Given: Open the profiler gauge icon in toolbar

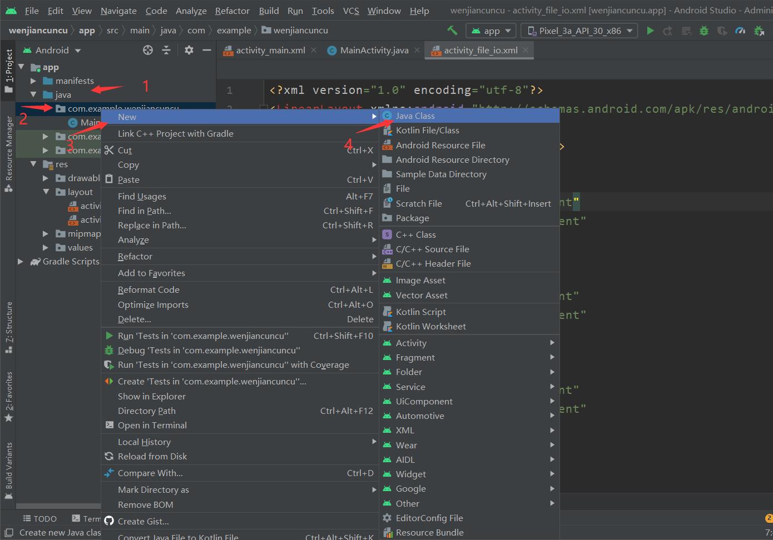Looking at the screenshot, I should 740,31.
